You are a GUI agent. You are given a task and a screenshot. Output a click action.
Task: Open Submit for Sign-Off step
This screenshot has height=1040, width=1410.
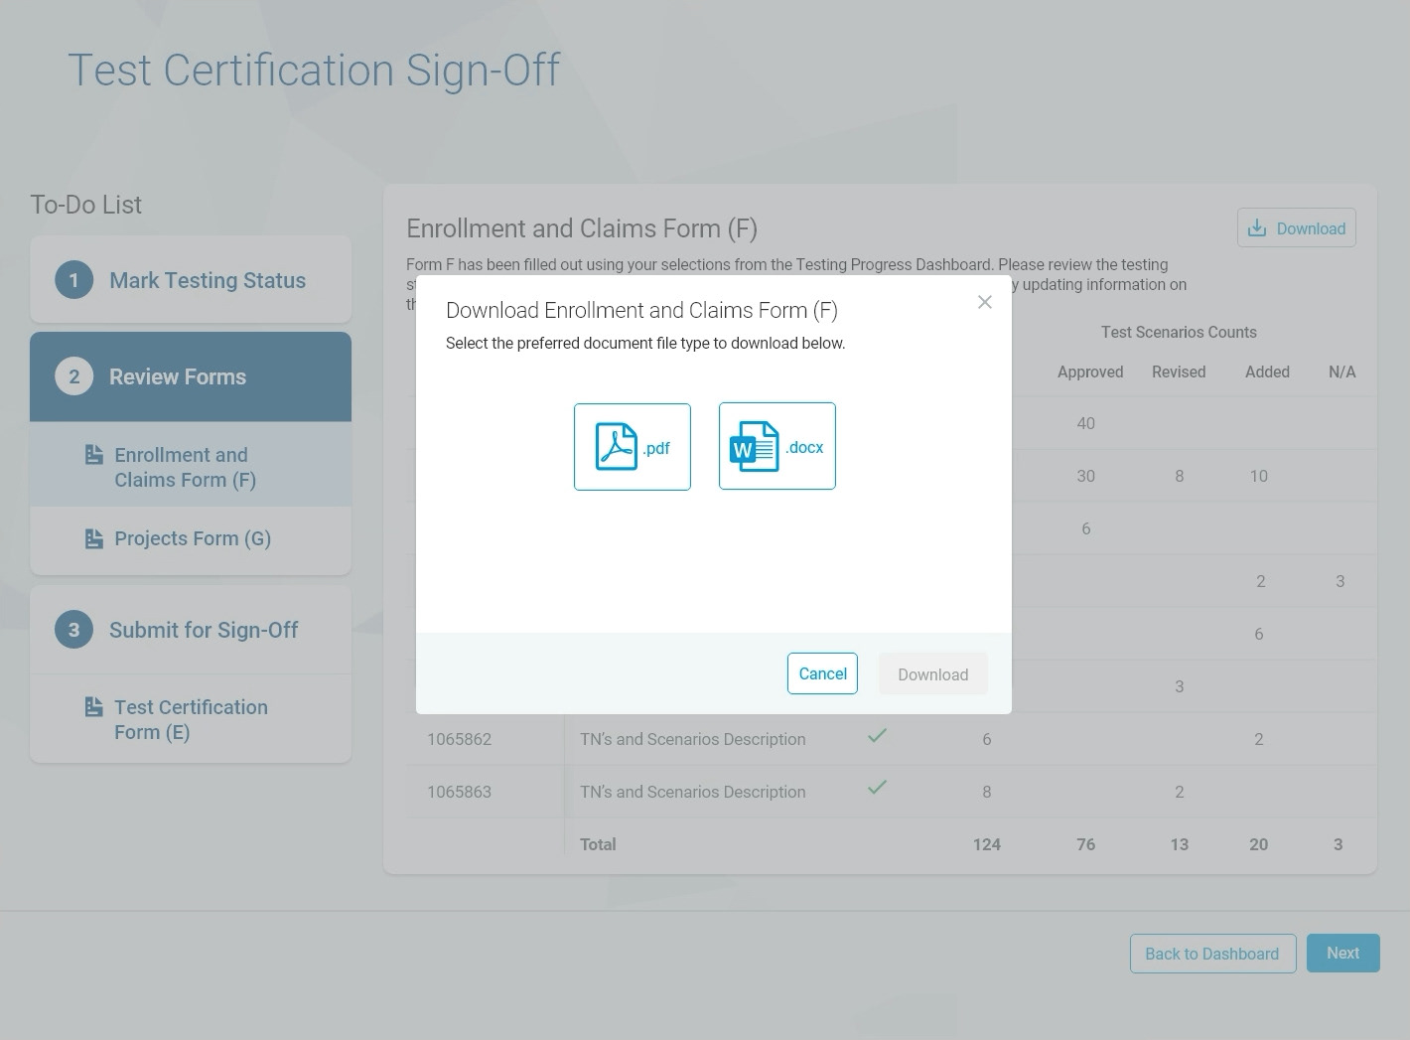coord(204,630)
